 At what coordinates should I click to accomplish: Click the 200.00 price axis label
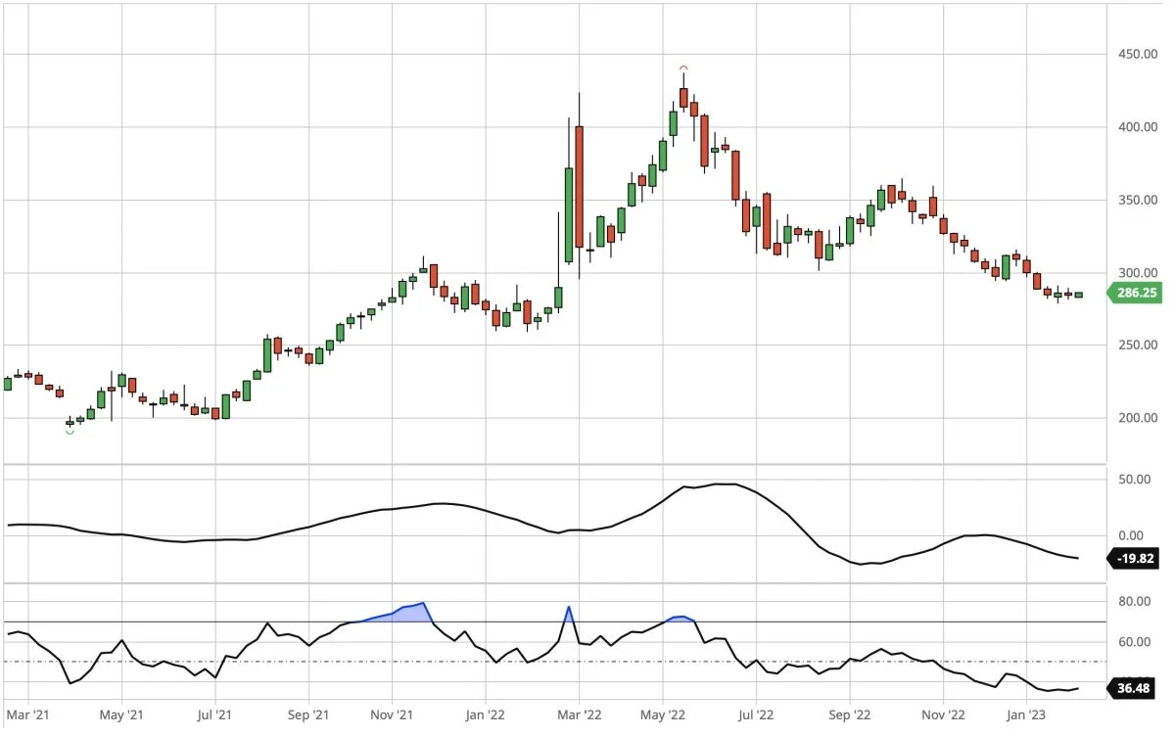[1137, 418]
